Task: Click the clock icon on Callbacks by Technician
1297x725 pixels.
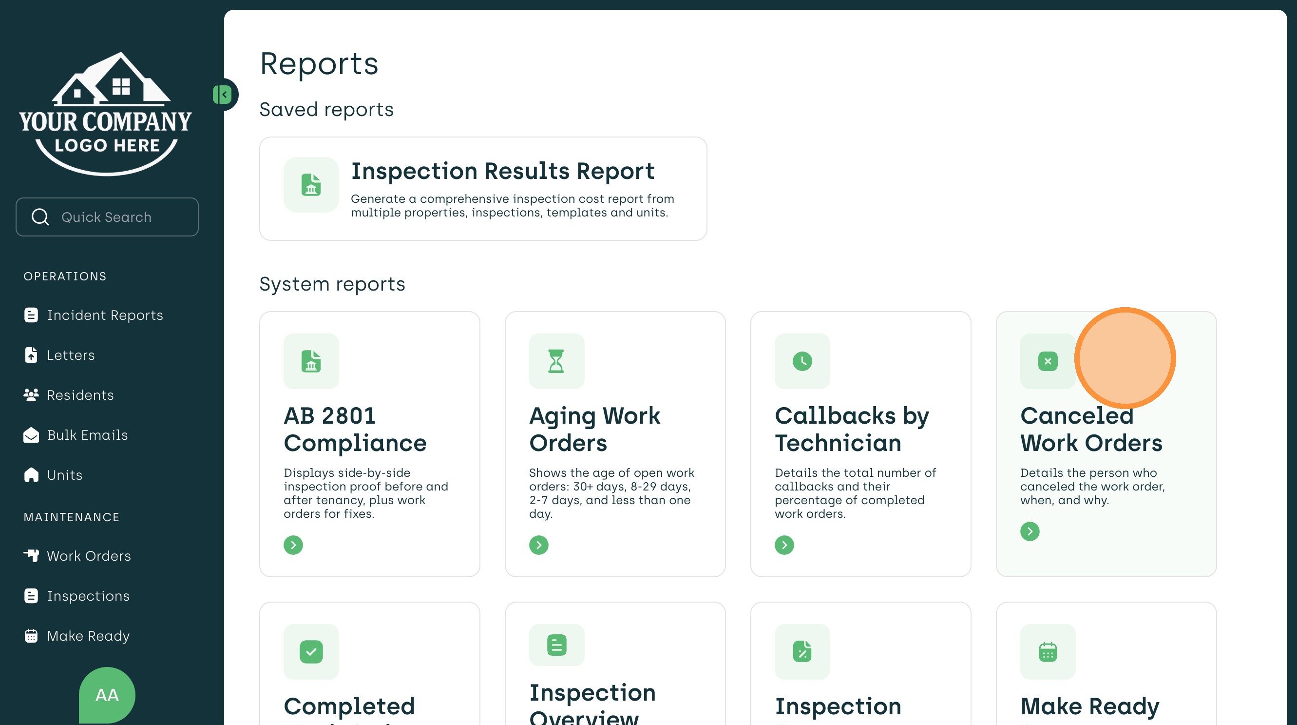Action: click(x=801, y=361)
